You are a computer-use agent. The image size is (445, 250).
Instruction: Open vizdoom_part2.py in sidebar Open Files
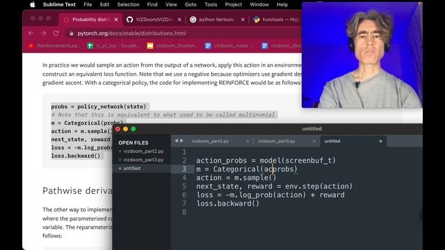[143, 151]
